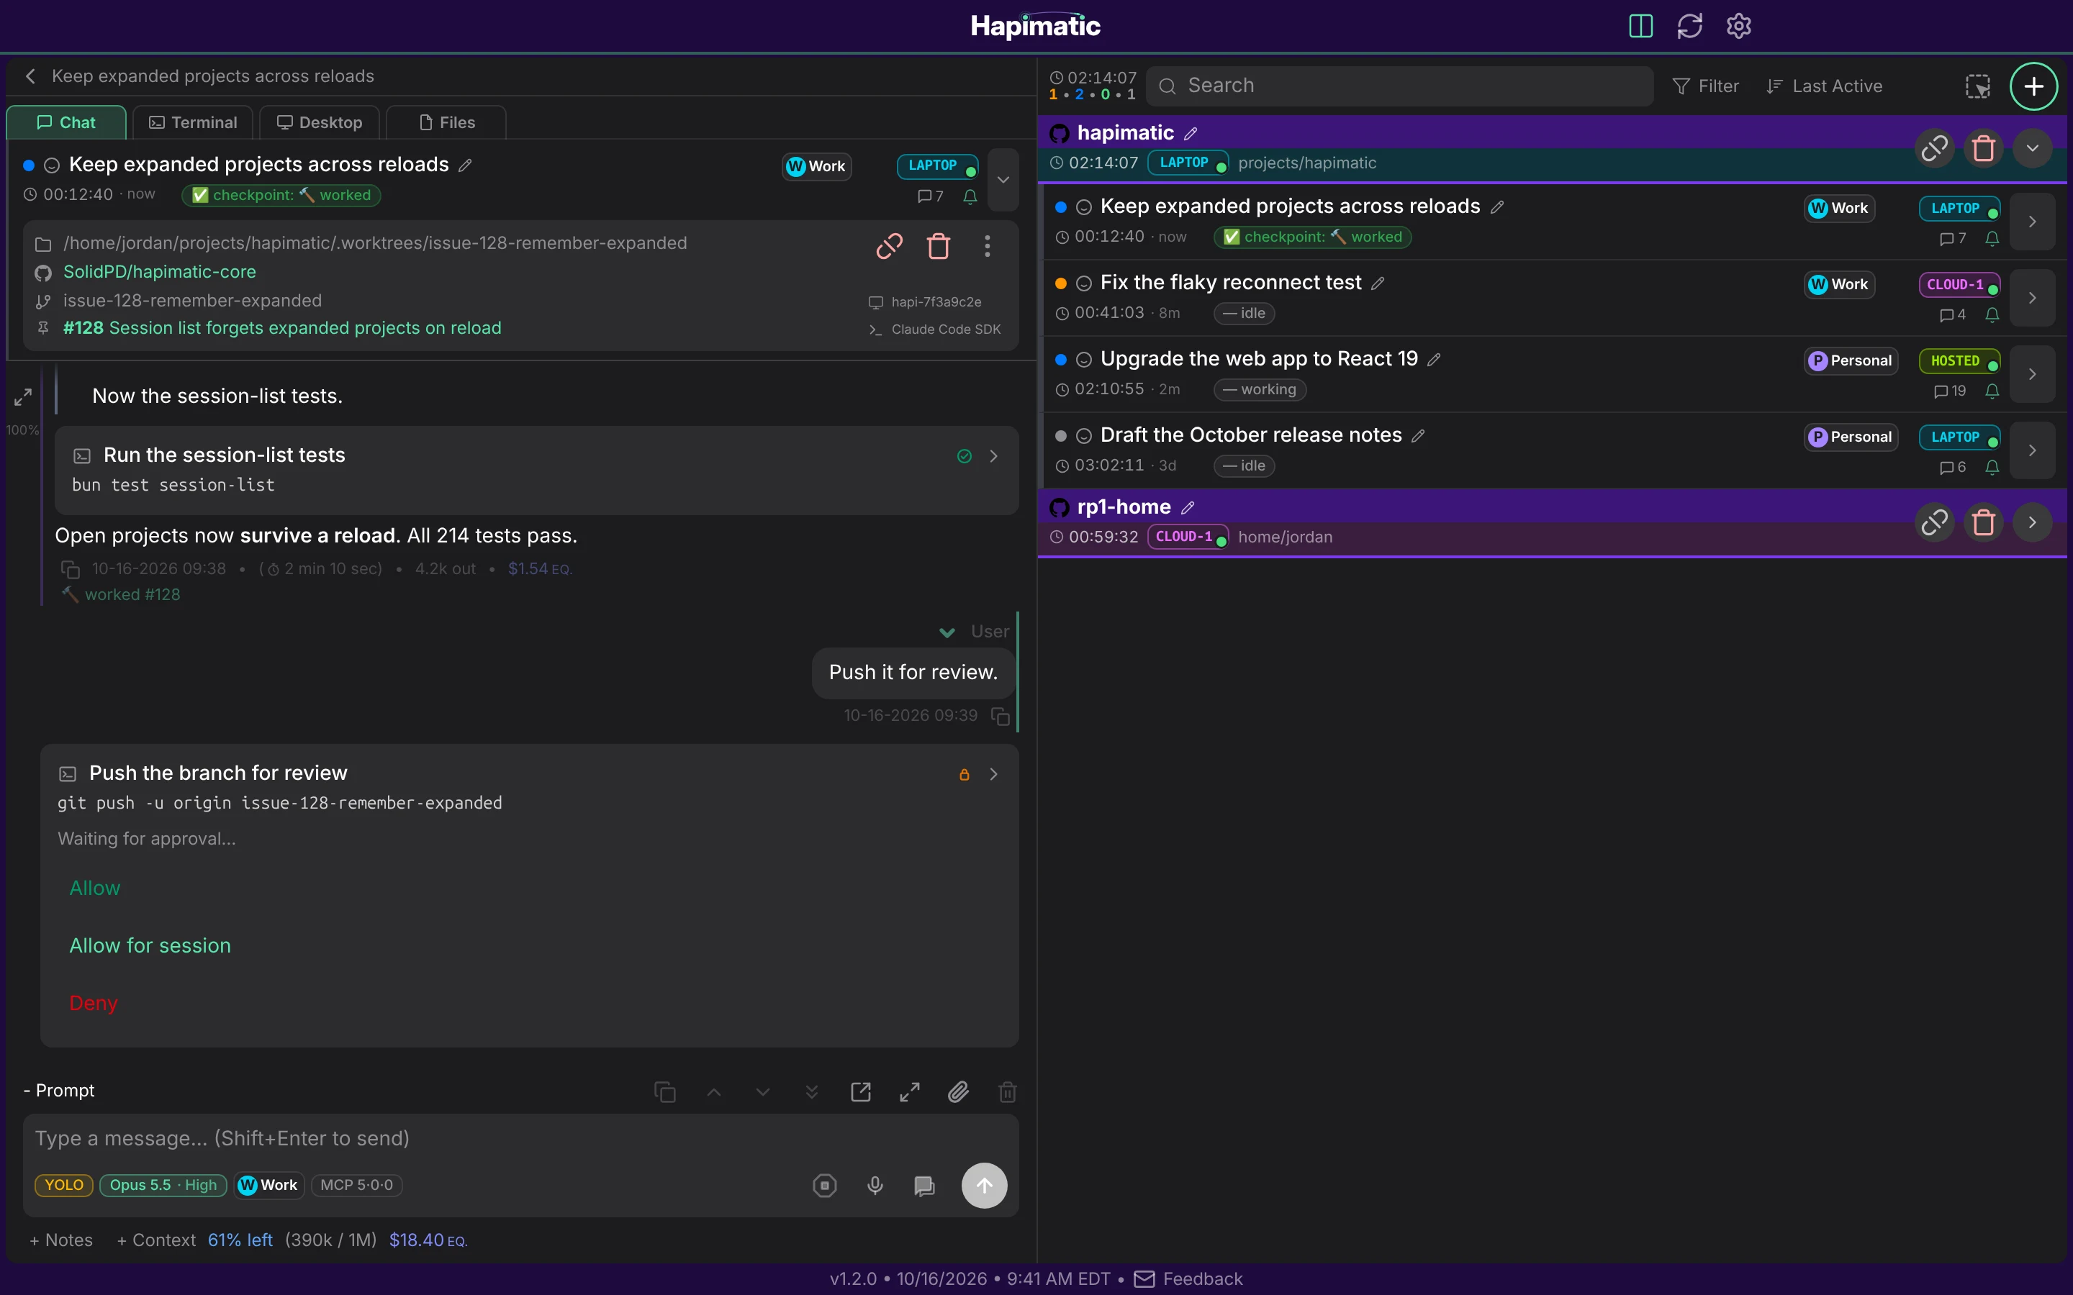
Task: Deny the git push request
Action: [x=94, y=1002]
